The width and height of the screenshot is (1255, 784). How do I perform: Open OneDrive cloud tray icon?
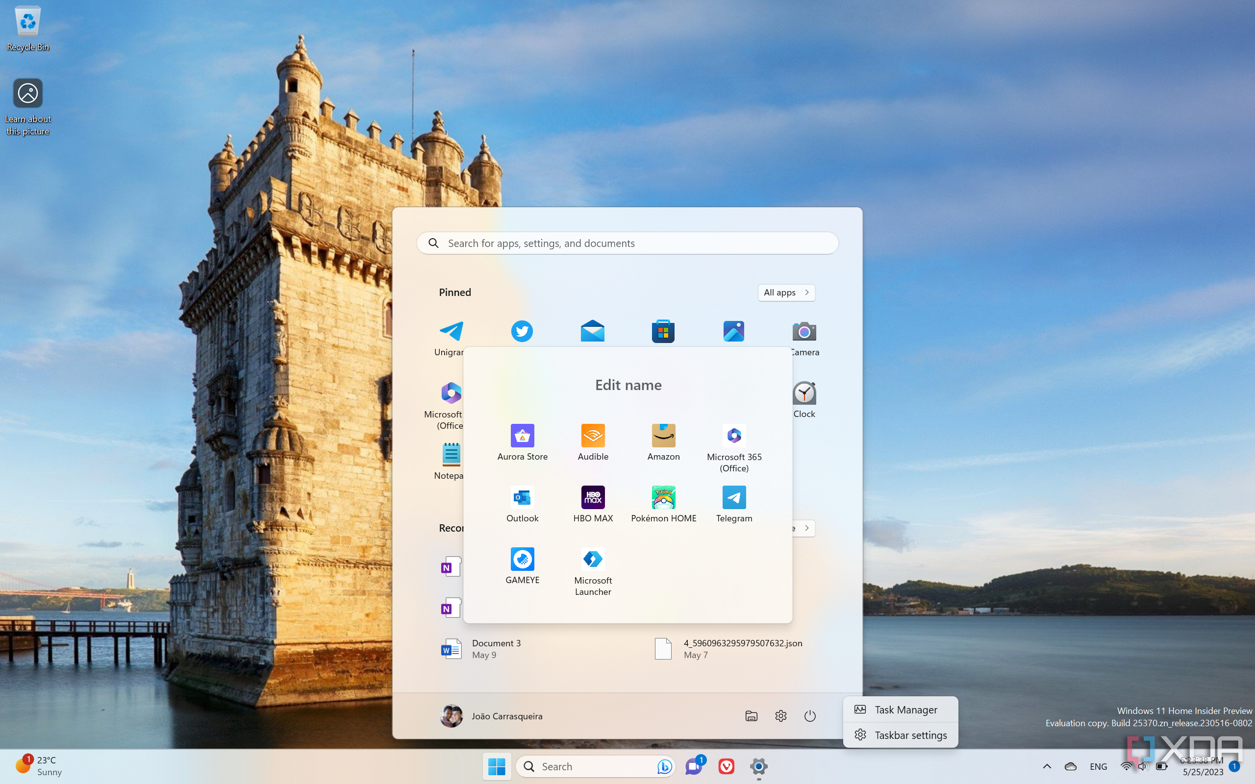coord(1070,766)
